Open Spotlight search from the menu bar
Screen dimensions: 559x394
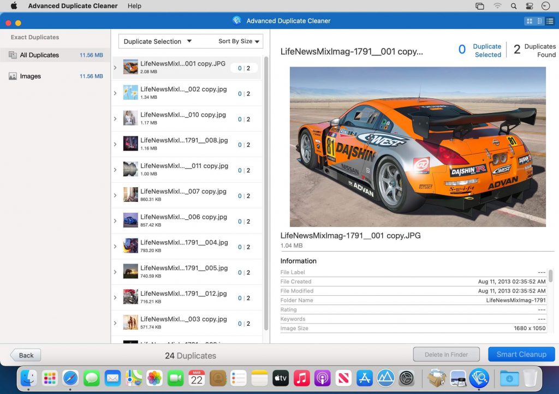(x=514, y=6)
